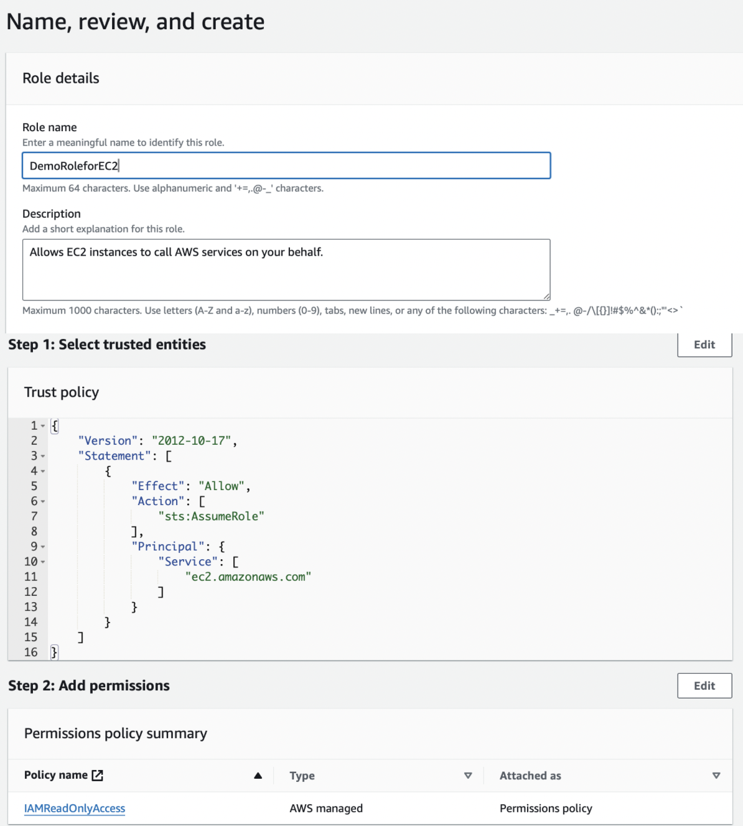Open the IAMReadOnlyAccess policy link
Screen dimensions: 743x826
pos(75,808)
